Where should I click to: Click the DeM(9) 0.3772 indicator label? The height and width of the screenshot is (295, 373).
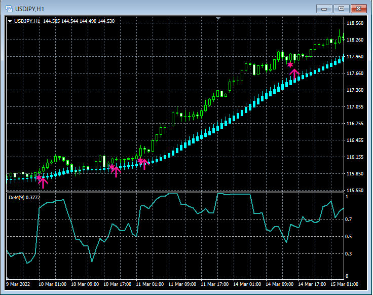25,197
